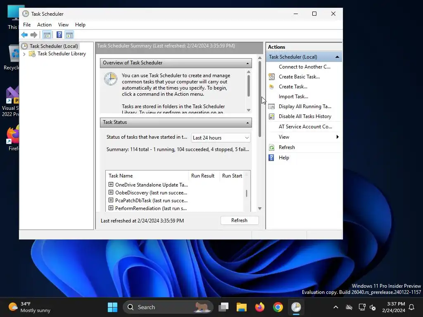Screen dimensions: 423x317
Task: Click Display All Running Tasks action text
Action: (x=305, y=106)
